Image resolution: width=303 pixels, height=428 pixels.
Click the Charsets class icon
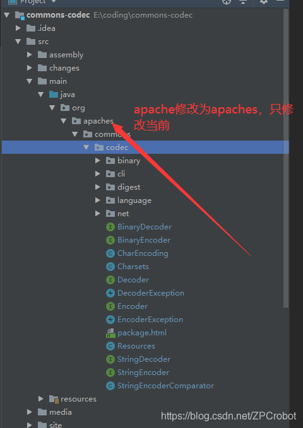pyautogui.click(x=110, y=267)
